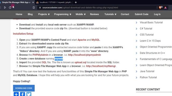This screenshot has width=172, height=96.
Task: Expand the Mobile dropdown menu
Action: click(81, 14)
